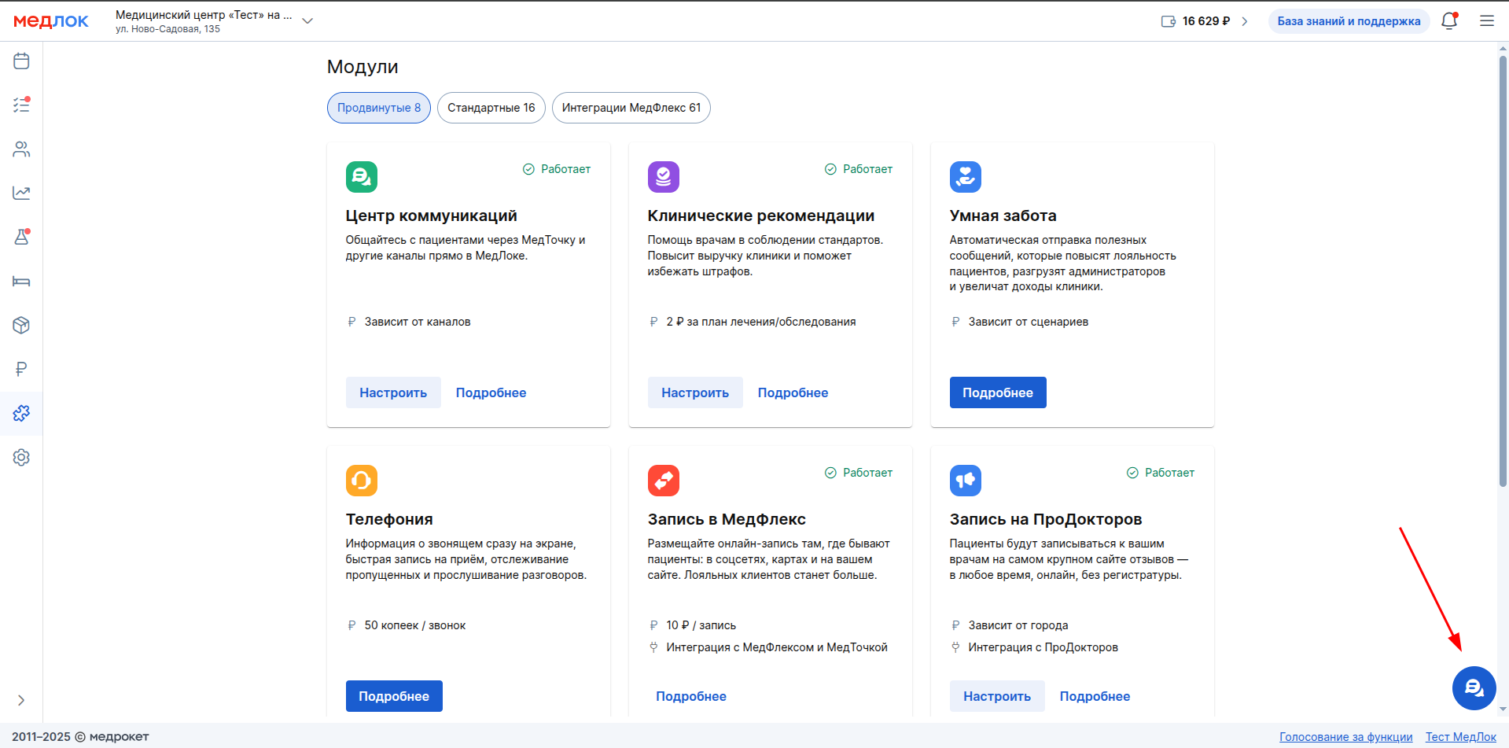Open balance details via the arrow
Screen dimensions: 1509x748
[x=1245, y=21]
